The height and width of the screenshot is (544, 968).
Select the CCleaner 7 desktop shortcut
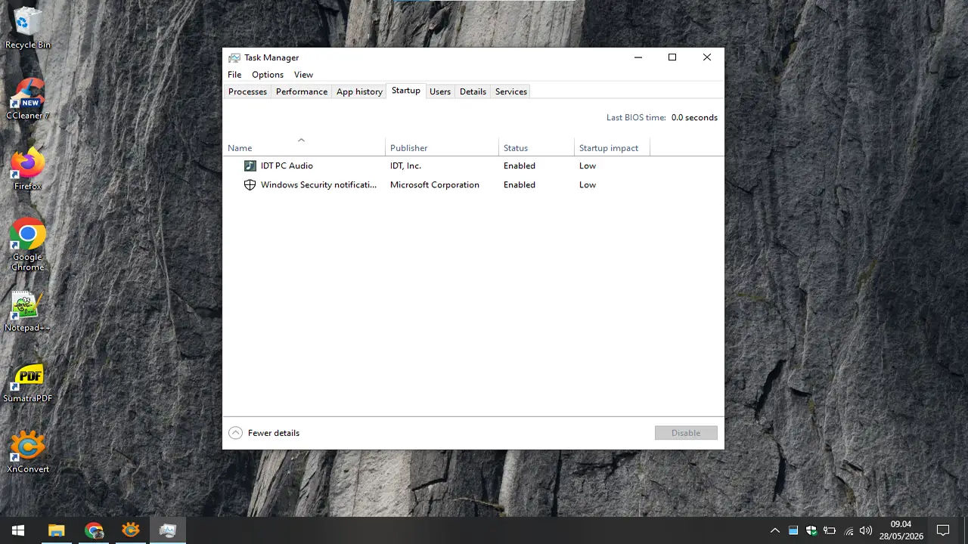(x=28, y=99)
